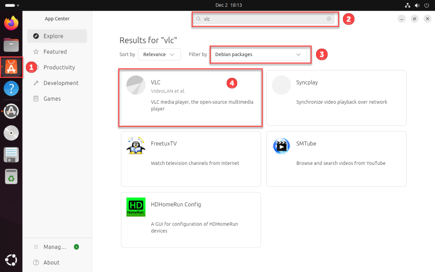The width and height of the screenshot is (435, 272).
Task: Click the grid icon beside Manage
Action: (36, 247)
